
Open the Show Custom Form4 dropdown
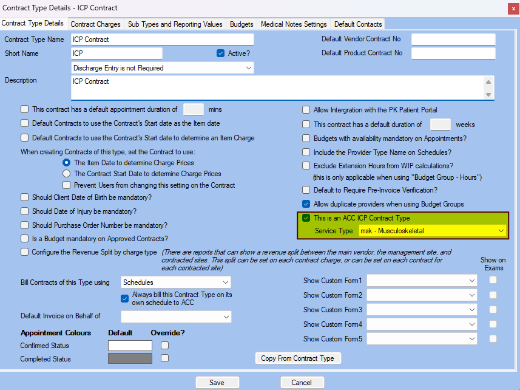pyautogui.click(x=422, y=324)
